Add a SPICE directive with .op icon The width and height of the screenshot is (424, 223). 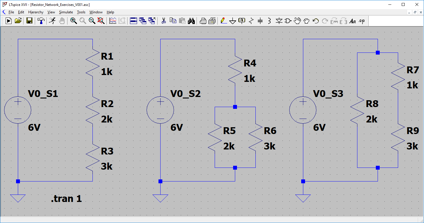[x=362, y=21]
